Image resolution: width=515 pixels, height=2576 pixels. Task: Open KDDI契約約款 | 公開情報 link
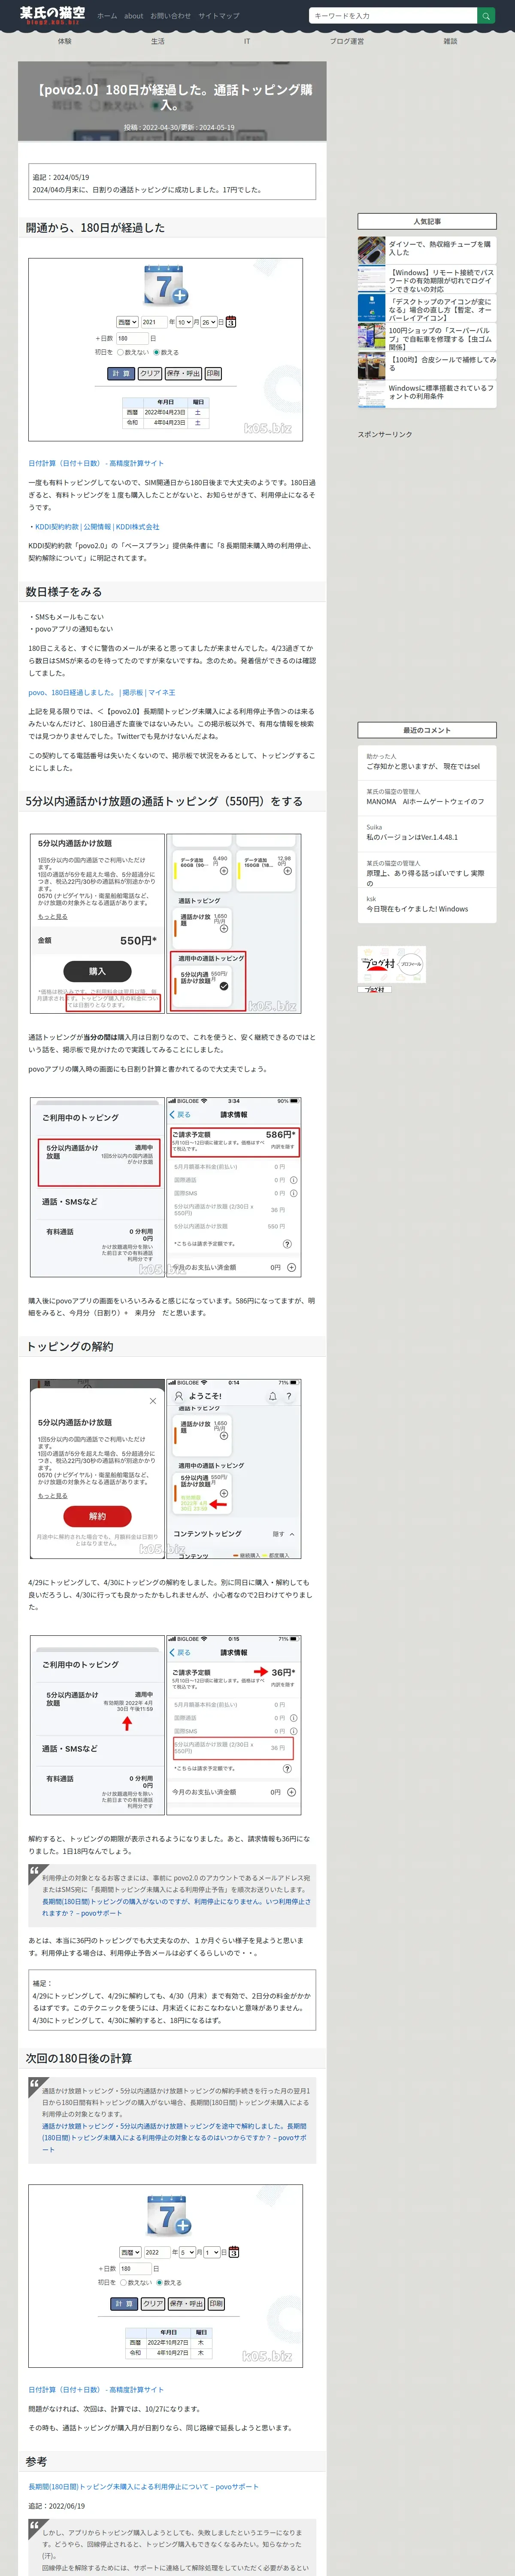96,526
